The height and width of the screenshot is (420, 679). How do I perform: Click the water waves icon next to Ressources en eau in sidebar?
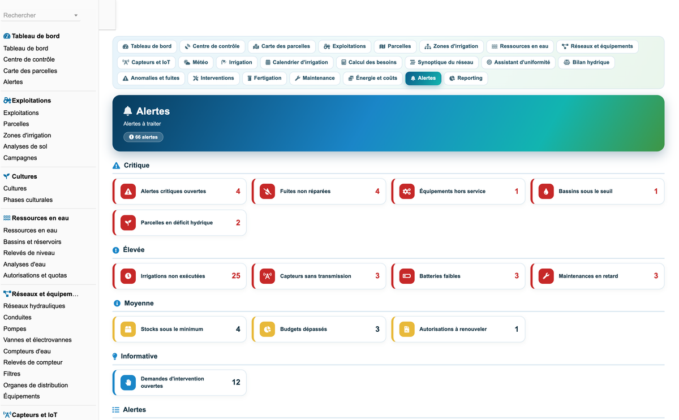[7, 218]
